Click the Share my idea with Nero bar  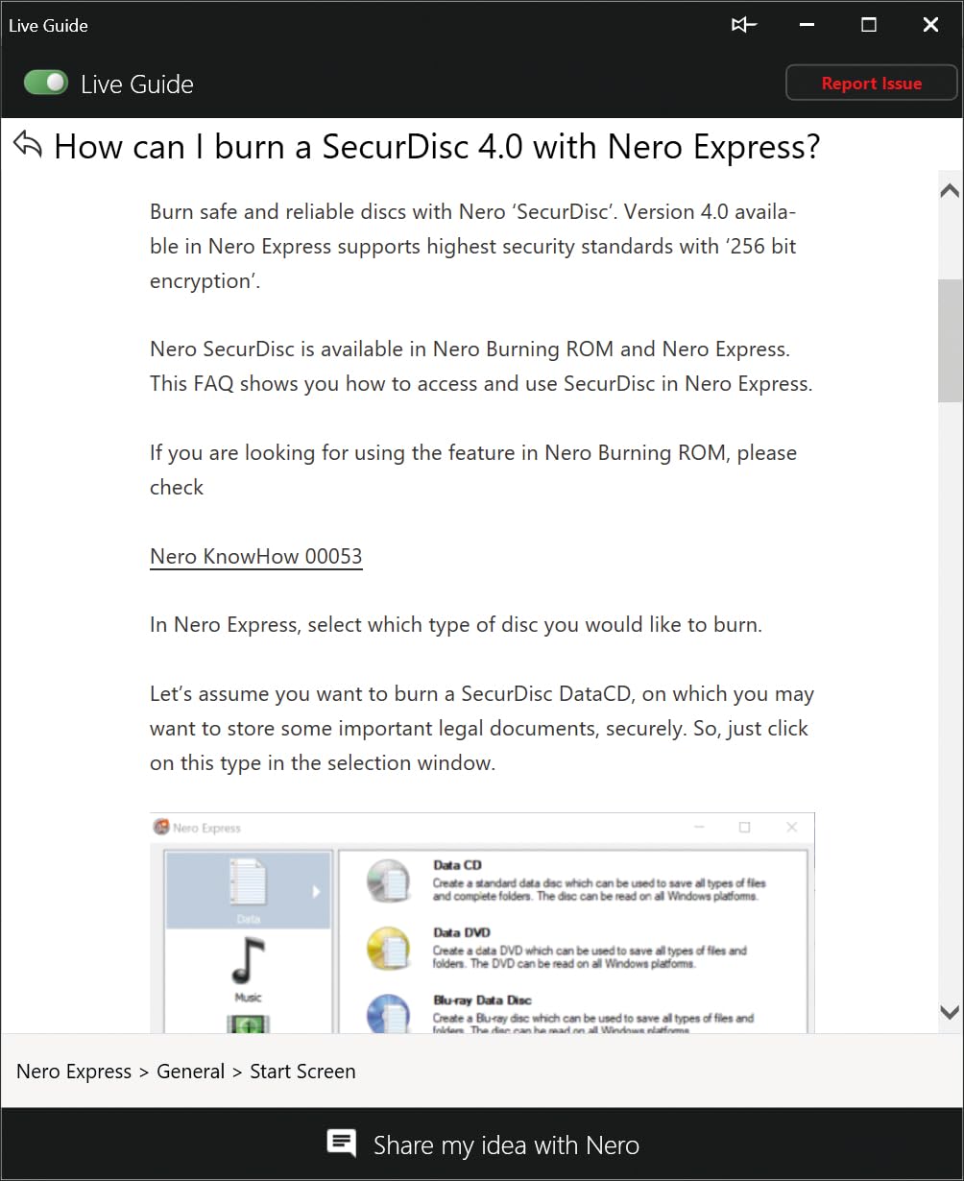[482, 1145]
